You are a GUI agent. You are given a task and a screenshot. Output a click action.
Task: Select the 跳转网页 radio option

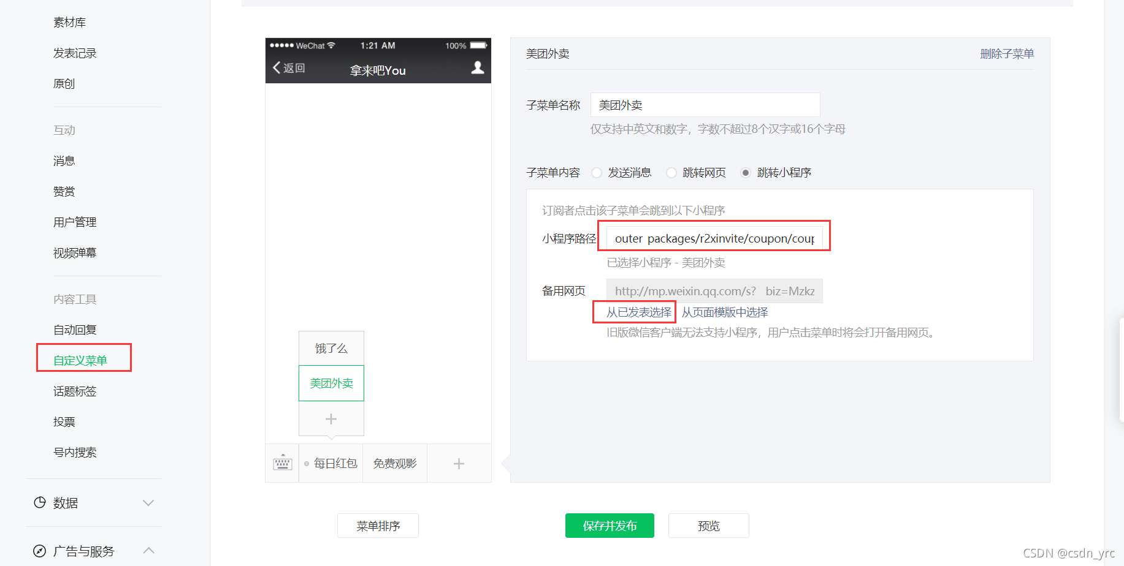671,173
